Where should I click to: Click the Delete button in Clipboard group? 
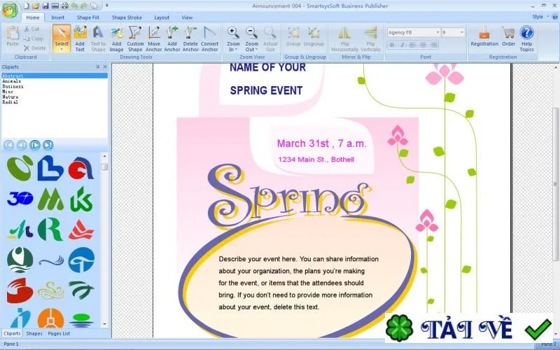34,48
